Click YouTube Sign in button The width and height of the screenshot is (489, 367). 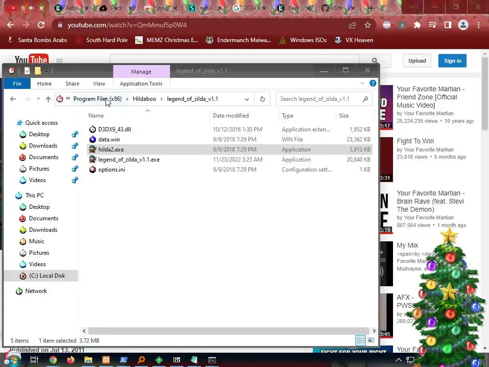pos(452,61)
